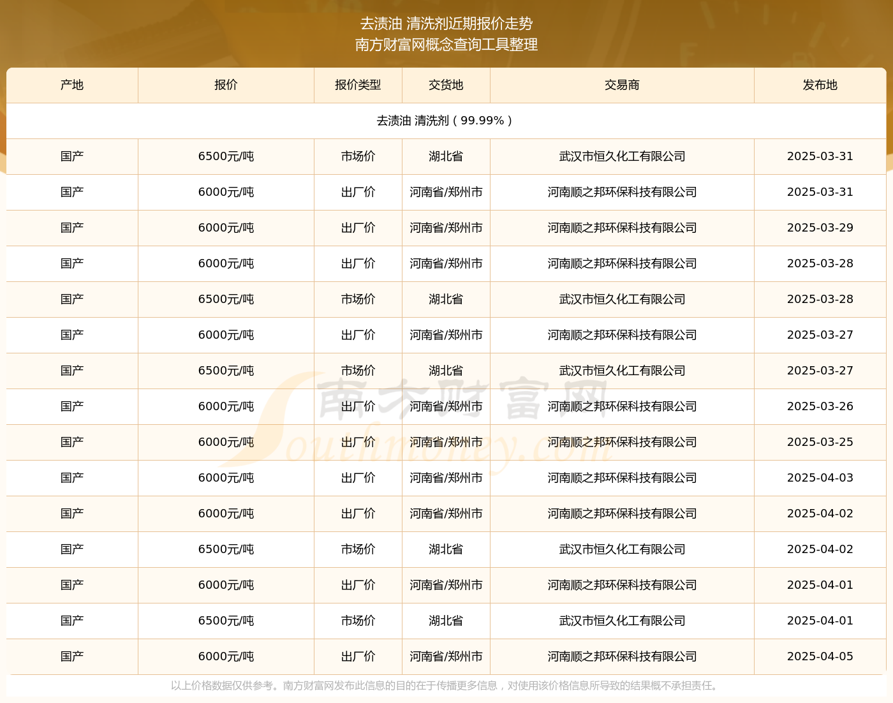Screen dimensions: 893x703
Task: Click 出厂价 in the 2025-03-25 row
Action: tap(358, 442)
